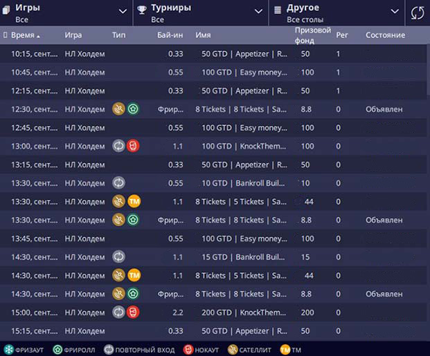Click the Нокаут legend icon
The image size is (430, 356).
(x=188, y=350)
